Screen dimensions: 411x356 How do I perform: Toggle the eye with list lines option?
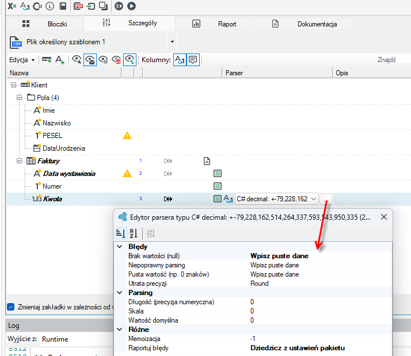pyautogui.click(x=103, y=60)
